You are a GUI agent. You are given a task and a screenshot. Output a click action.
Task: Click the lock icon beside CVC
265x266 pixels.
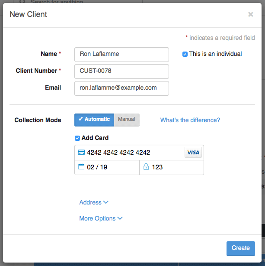(x=146, y=167)
